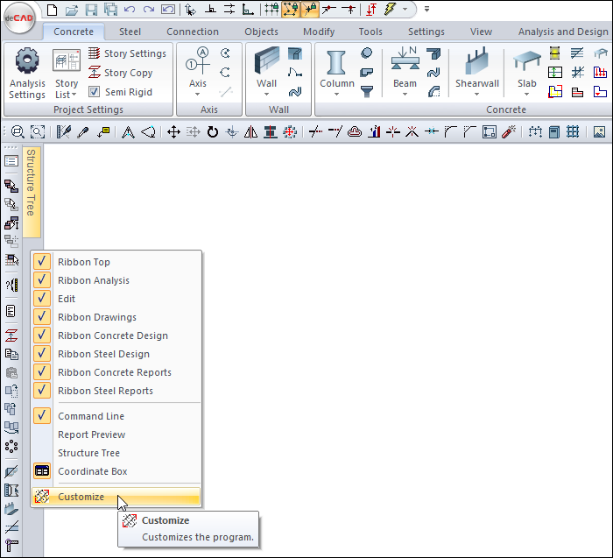This screenshot has width=613, height=558.
Task: Click the Rotate tool icon
Action: point(212,132)
